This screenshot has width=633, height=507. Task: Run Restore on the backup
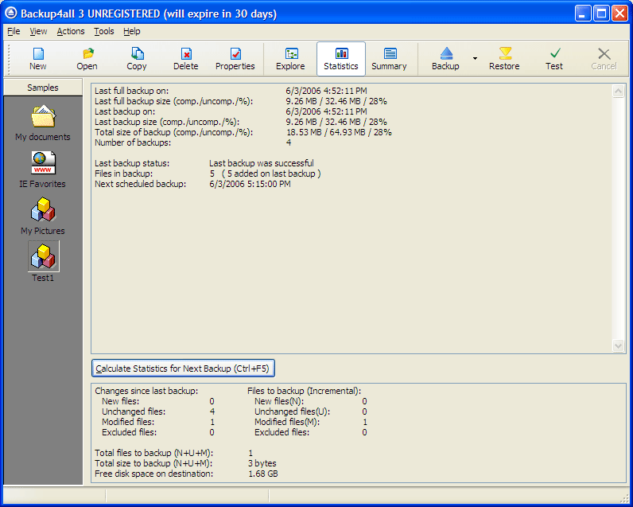pyautogui.click(x=505, y=59)
